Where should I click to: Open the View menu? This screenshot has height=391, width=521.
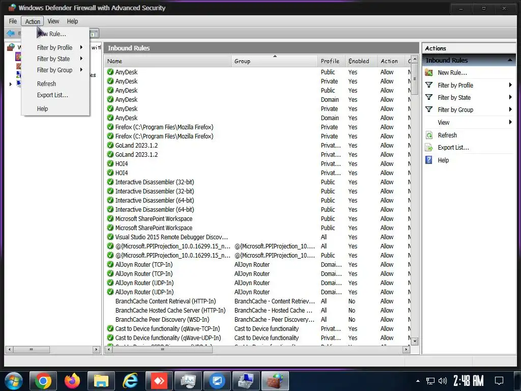click(53, 21)
